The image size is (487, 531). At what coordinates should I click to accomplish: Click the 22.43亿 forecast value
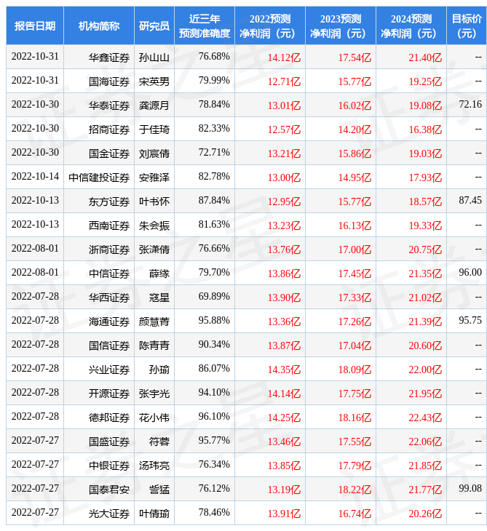pyautogui.click(x=425, y=418)
